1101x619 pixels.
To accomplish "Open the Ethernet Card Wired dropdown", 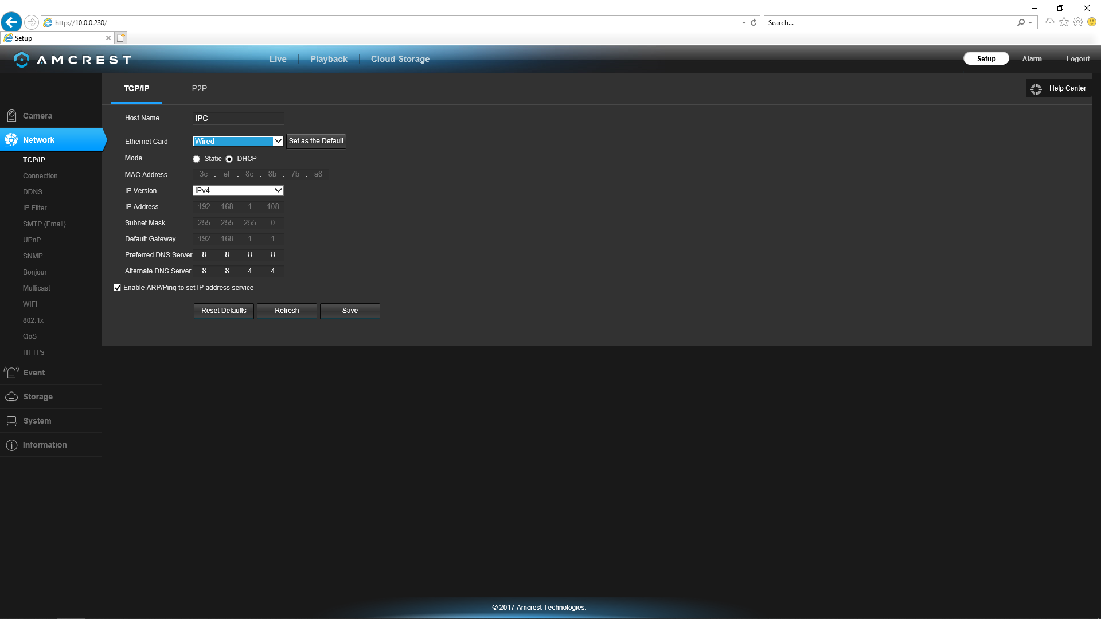I will click(x=238, y=141).
